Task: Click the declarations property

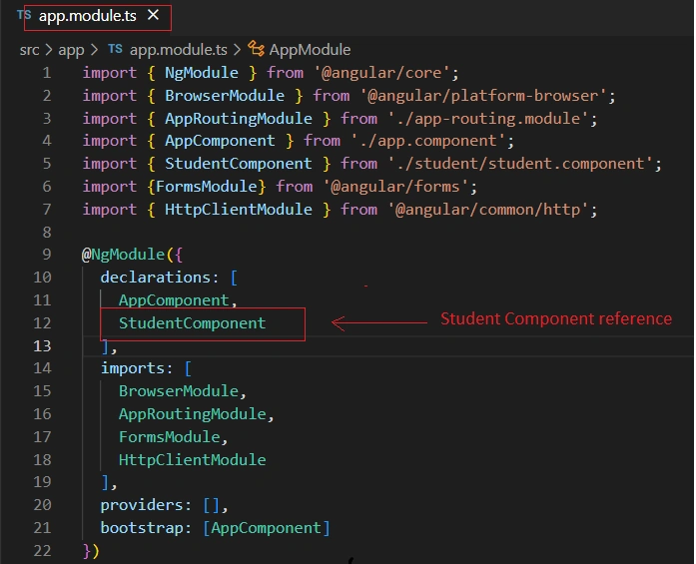Action: 156,278
